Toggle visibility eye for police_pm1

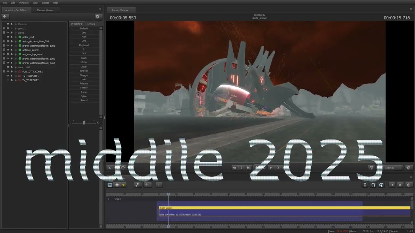point(8,37)
